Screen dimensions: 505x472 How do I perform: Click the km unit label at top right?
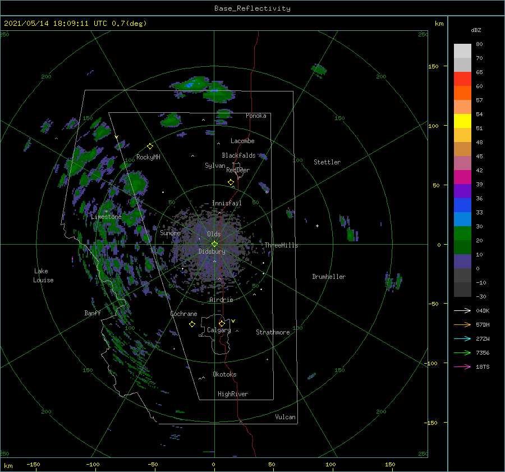439,24
